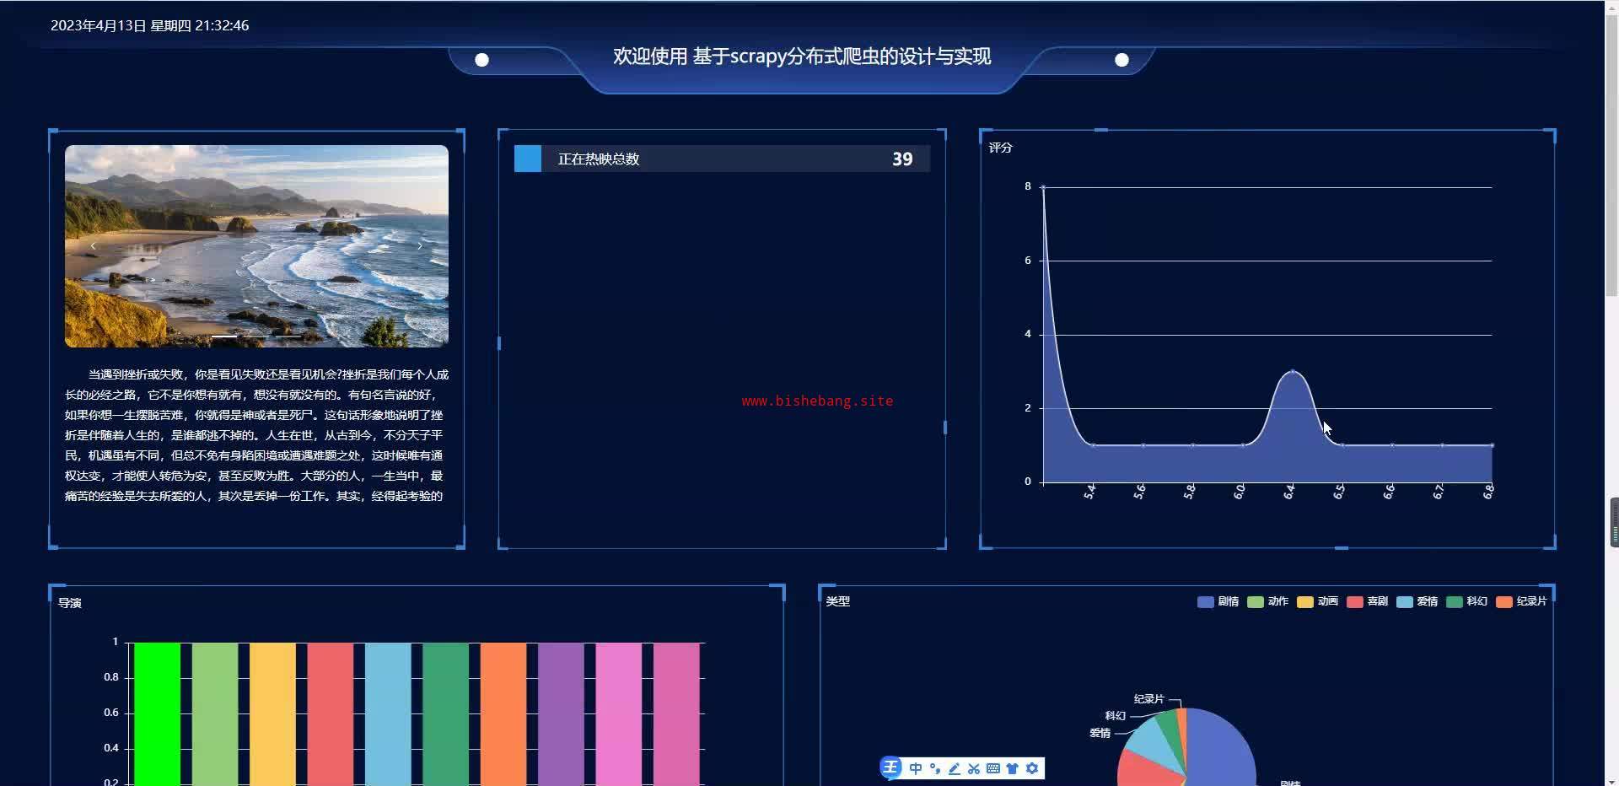Screen dimensions: 1619x786
Task: Click the orange bar in 导演 chart
Action: tap(503, 714)
